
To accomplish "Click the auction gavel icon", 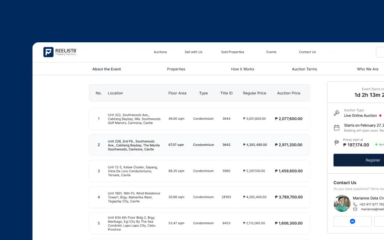I will coord(337,113).
